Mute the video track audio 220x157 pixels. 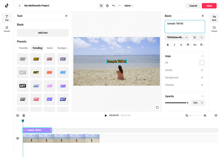(18, 138)
